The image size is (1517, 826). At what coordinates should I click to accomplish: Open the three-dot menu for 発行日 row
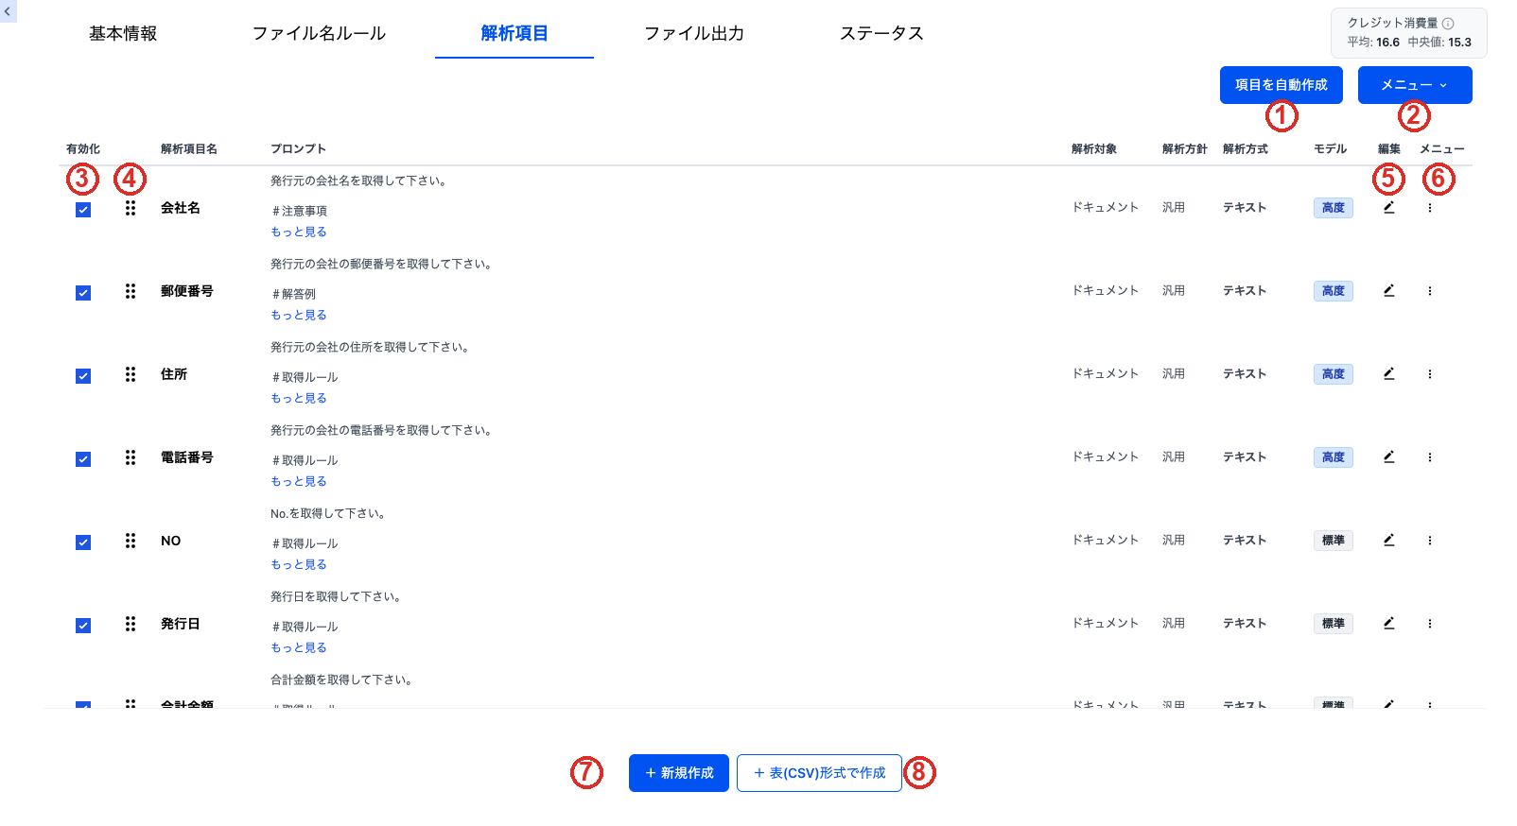coord(1430,624)
